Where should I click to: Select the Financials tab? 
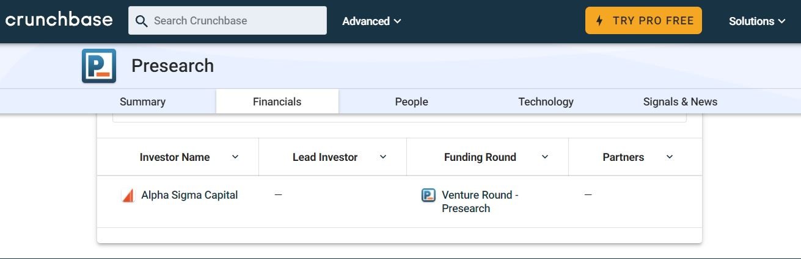tap(277, 102)
